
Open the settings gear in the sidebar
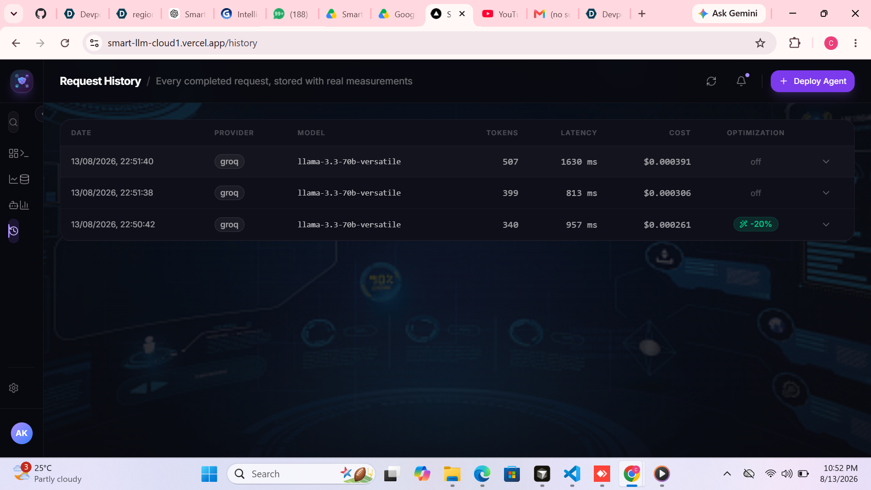point(14,388)
